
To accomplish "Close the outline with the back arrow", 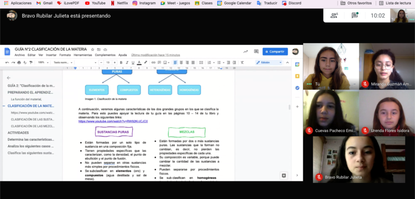I will click(x=8, y=78).
